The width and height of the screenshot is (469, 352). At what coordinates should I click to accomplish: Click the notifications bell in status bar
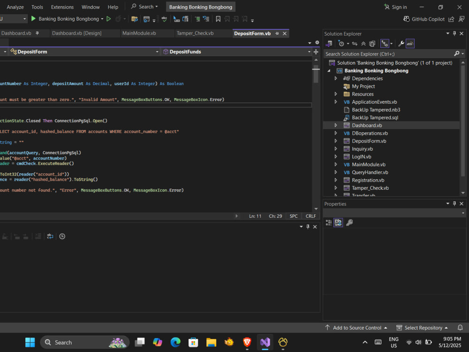click(460, 328)
